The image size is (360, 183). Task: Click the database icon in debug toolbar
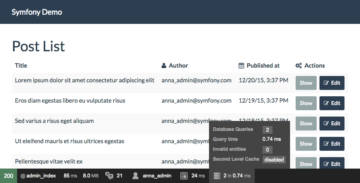(x=217, y=175)
